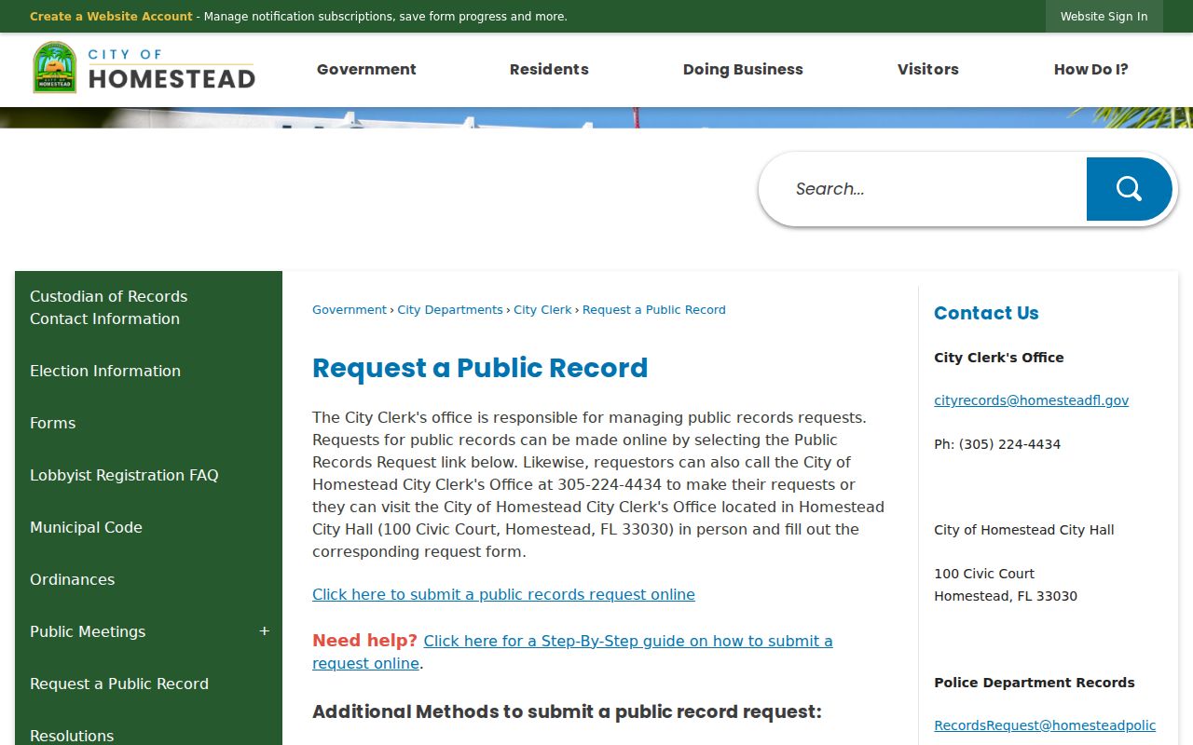
Task: Click Request a Public Record breadcrumb
Action: 654,310
